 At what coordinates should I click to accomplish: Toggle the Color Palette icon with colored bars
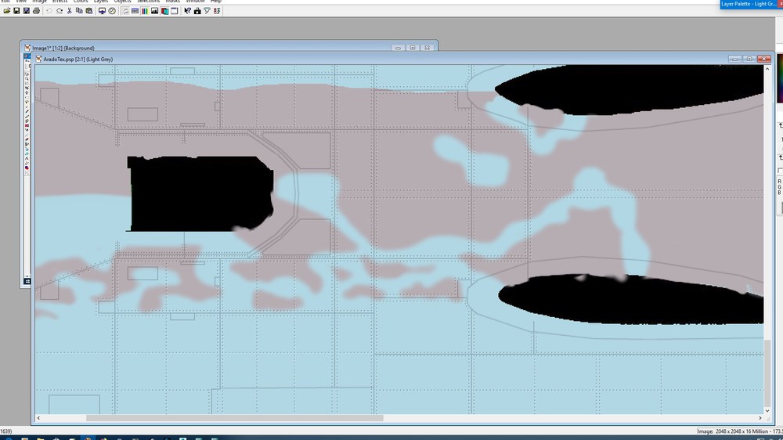[145, 11]
